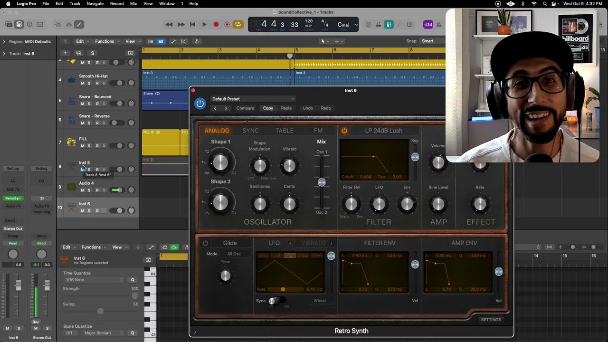The height and width of the screenshot is (342, 608).
Task: Go to next preset arrow
Action: click(x=226, y=108)
